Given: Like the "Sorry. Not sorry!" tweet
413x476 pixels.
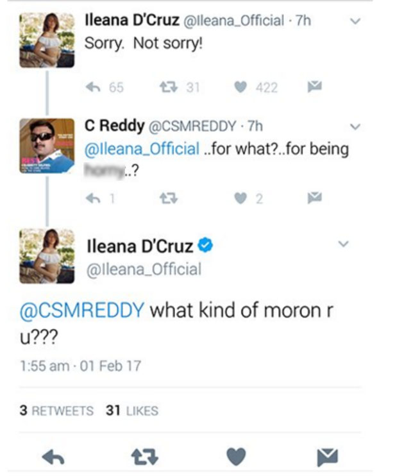Looking at the screenshot, I should click(241, 87).
